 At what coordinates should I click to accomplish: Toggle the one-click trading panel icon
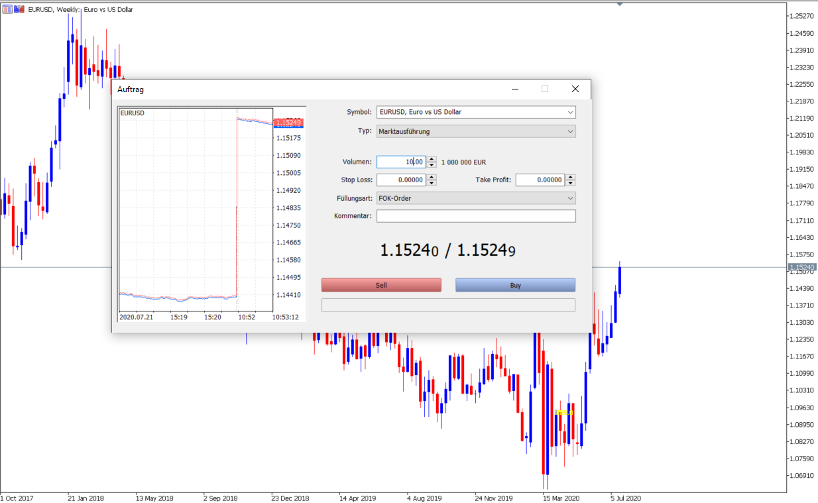tap(7, 9)
